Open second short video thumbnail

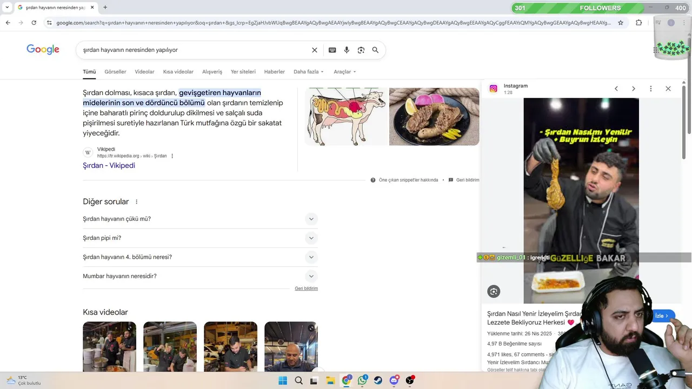[x=170, y=346]
